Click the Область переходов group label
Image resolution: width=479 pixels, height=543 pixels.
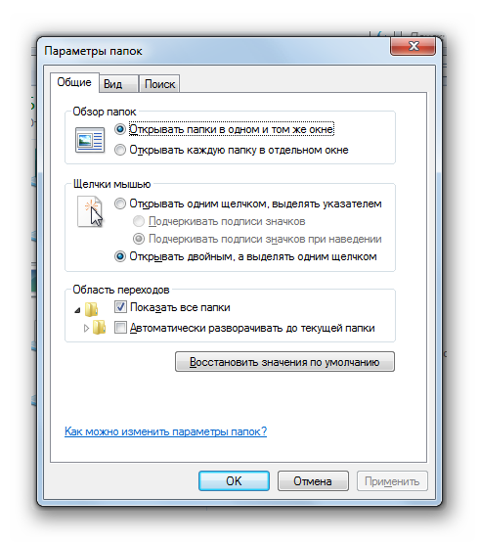[121, 290]
